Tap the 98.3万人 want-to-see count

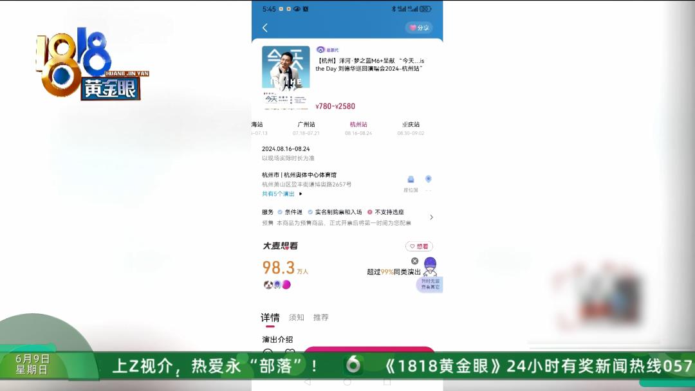pyautogui.click(x=285, y=268)
